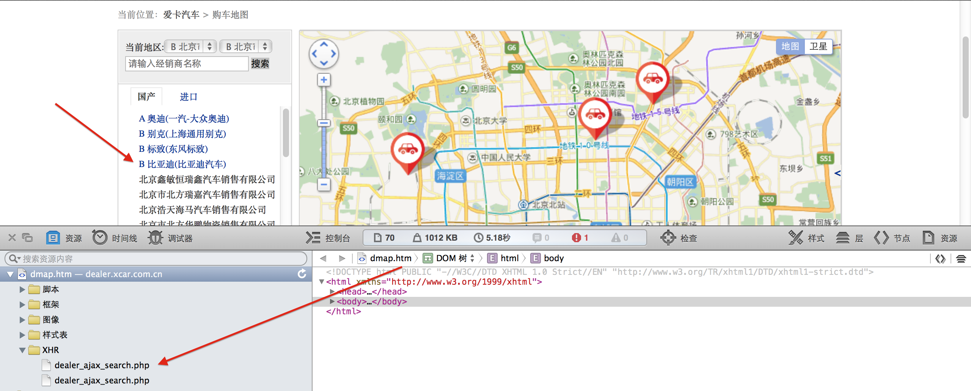Collapse the html element node
The height and width of the screenshot is (391, 971).
(x=322, y=282)
